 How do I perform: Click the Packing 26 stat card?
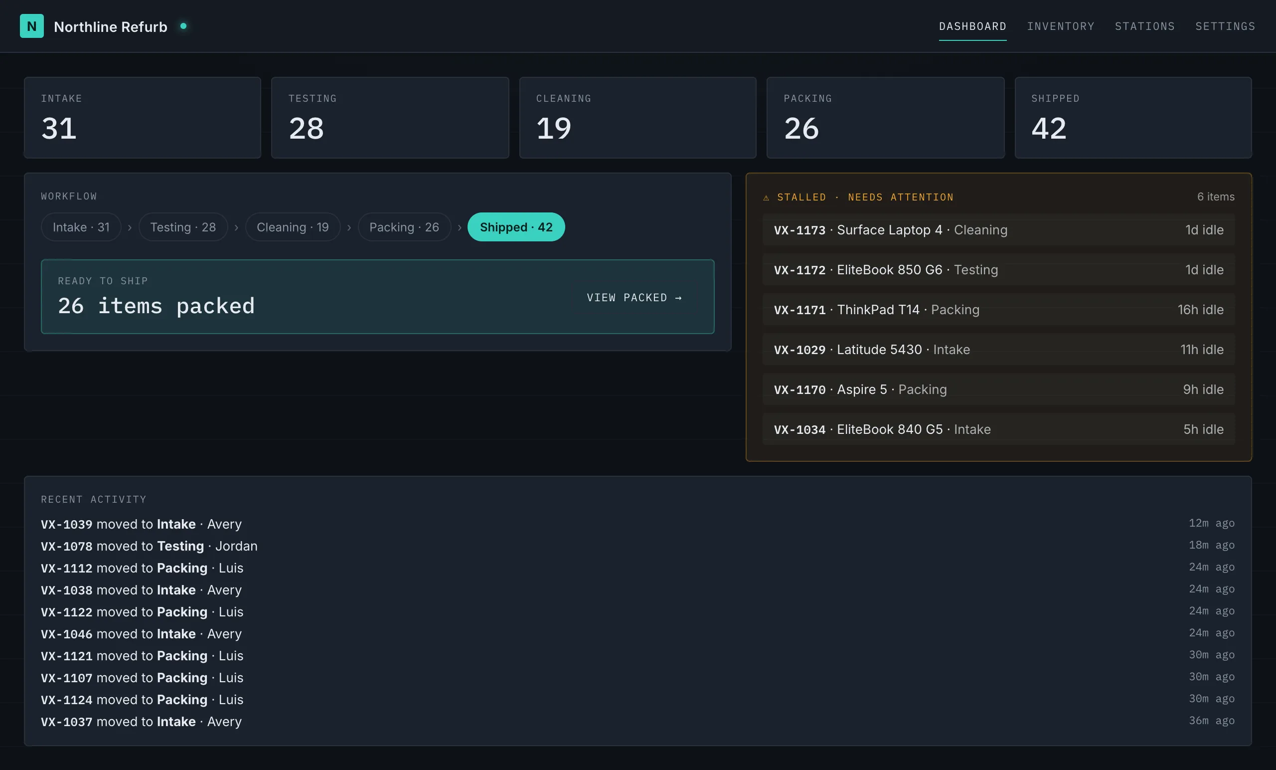tap(886, 118)
